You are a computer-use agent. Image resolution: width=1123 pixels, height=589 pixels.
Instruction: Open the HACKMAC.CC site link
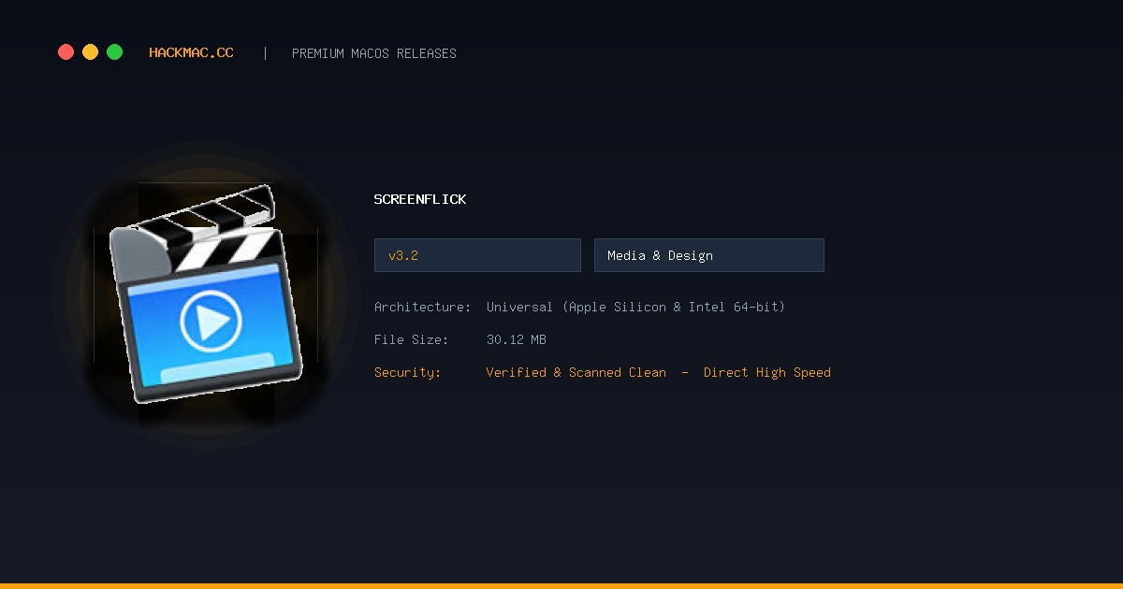[x=191, y=53]
